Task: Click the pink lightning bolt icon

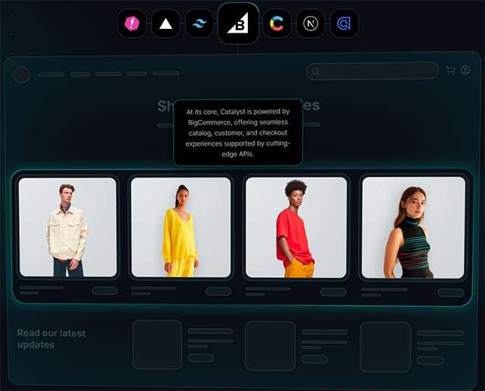Action: (x=132, y=24)
